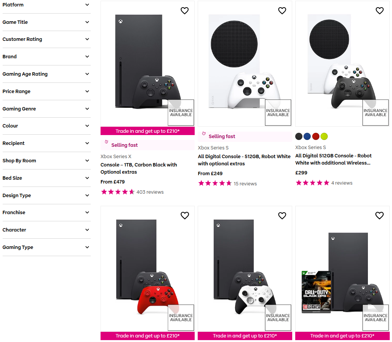Click the heart icon on the red controller bundle
The height and width of the screenshot is (342, 392).
(x=184, y=215)
